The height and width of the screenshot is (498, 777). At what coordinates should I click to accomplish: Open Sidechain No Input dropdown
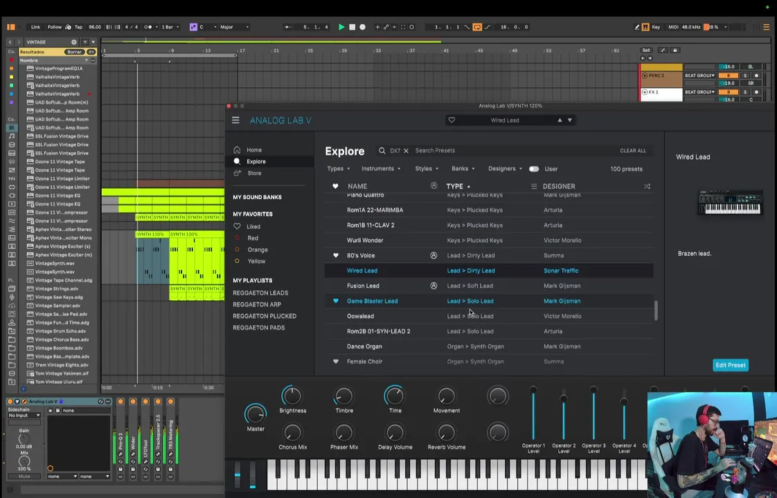pos(24,416)
